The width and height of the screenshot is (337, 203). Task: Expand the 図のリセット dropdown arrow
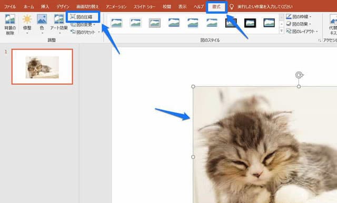tap(99, 32)
